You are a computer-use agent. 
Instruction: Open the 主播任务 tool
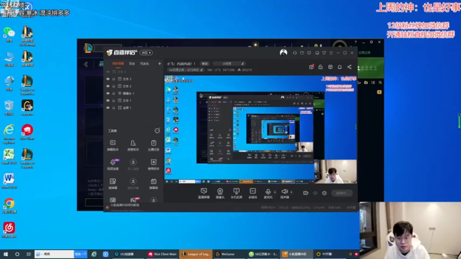[153, 146]
